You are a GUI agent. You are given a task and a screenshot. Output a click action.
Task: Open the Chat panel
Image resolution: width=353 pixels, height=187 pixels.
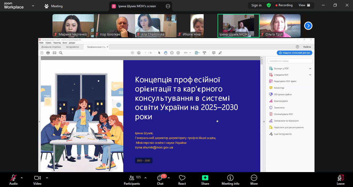tap(160, 179)
